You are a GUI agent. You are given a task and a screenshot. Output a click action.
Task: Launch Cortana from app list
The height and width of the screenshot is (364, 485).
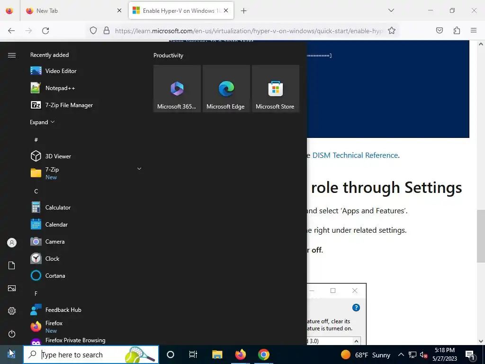click(85, 275)
